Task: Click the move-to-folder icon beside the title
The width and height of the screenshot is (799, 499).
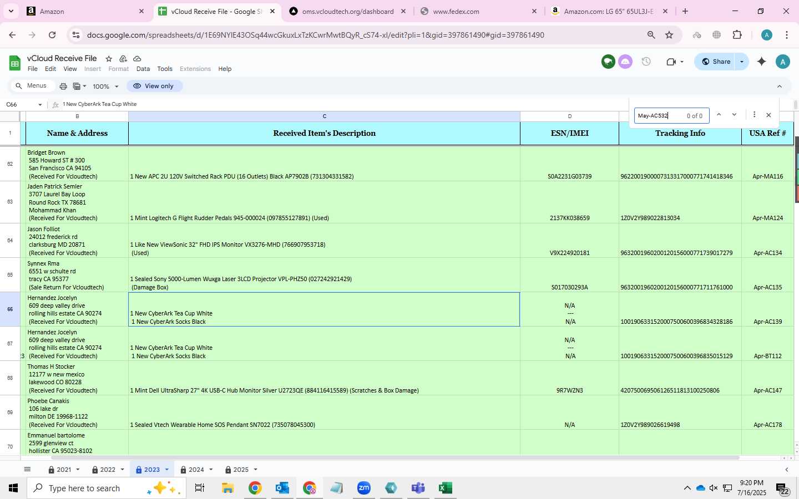Action: point(123,59)
